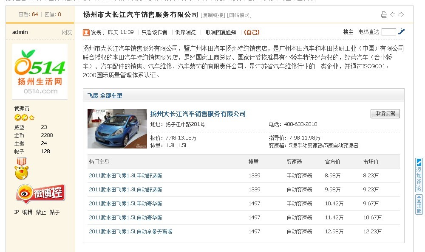
Task: Click the 主题 count 24
Action: tap(44, 143)
